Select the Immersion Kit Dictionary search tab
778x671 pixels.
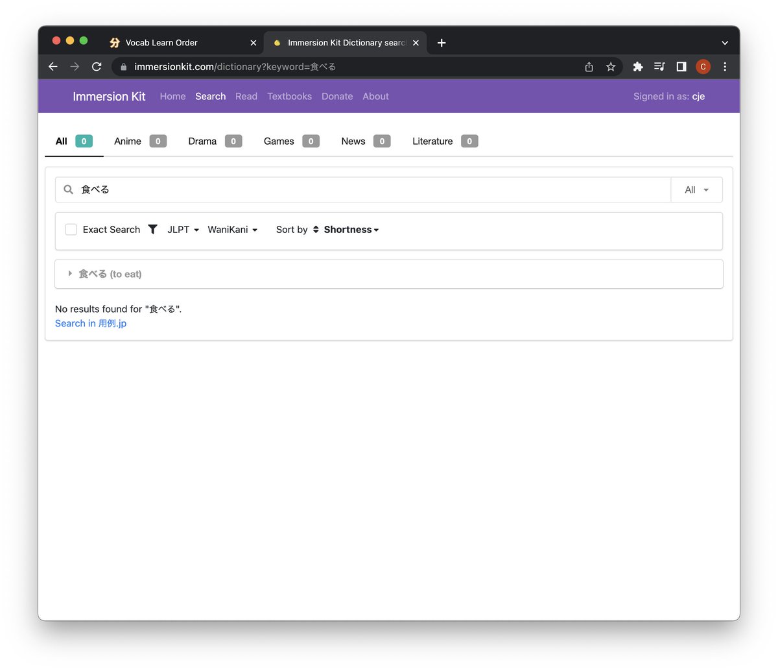pyautogui.click(x=345, y=43)
